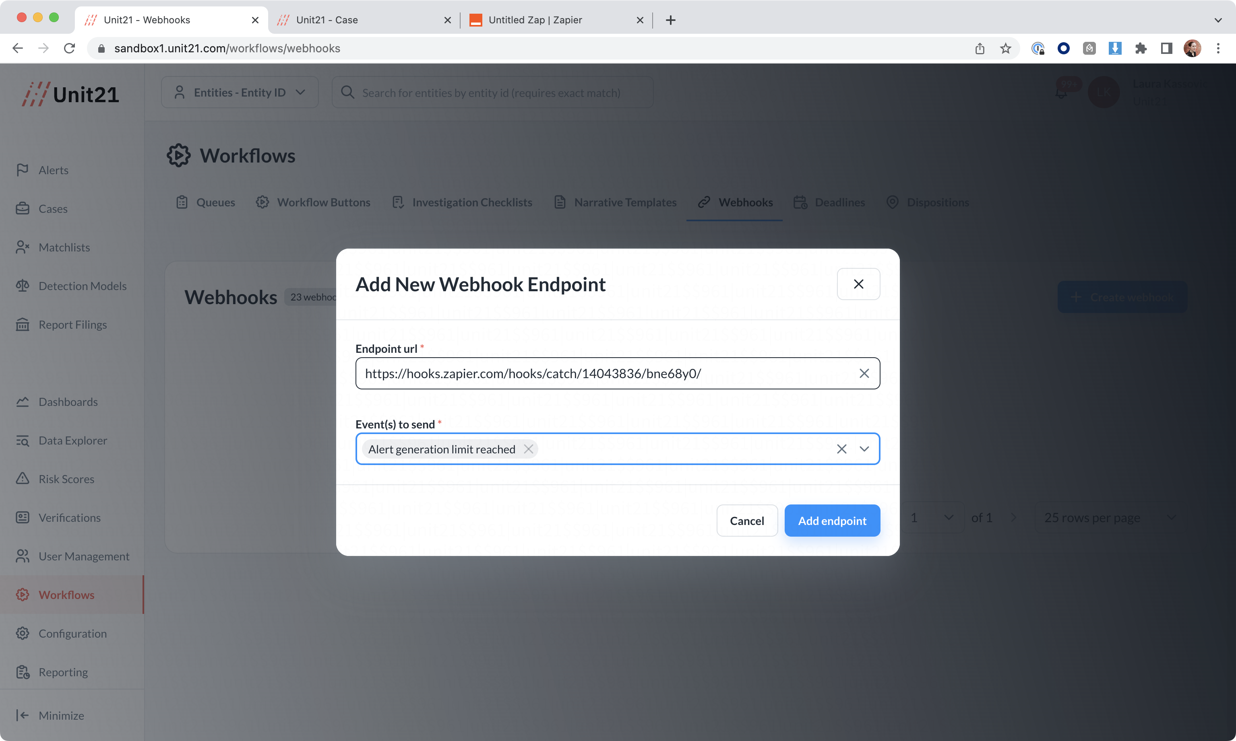The image size is (1236, 741).
Task: Click the Cancel button
Action: point(746,521)
